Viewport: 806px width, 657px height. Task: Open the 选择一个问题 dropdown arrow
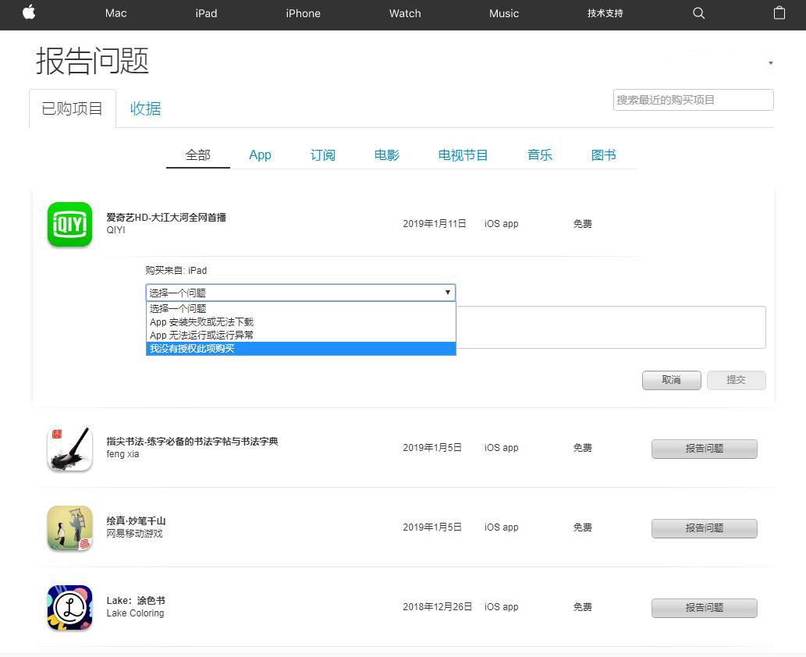click(x=447, y=292)
